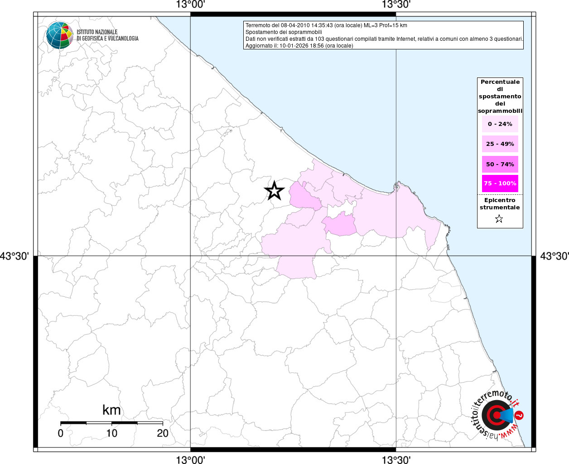Image resolution: width=569 pixels, height=464 pixels.
Task: Click the 'Aggiornato il: 10-01-2026' line
Action: [299, 46]
